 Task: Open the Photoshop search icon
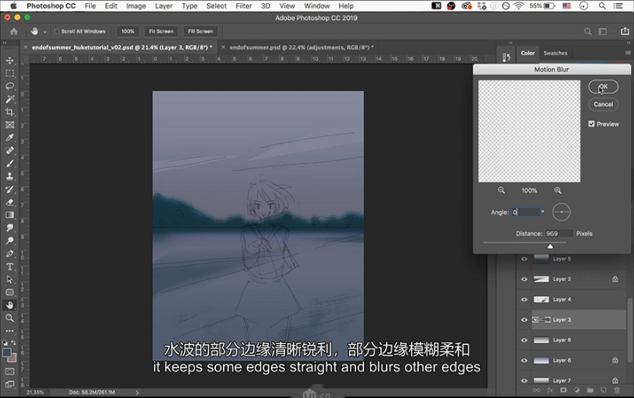[x=588, y=31]
